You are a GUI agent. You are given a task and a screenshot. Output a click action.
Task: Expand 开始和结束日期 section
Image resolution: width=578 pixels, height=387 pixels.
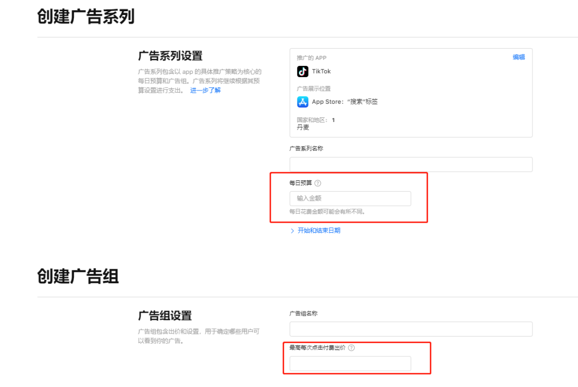[x=319, y=230]
